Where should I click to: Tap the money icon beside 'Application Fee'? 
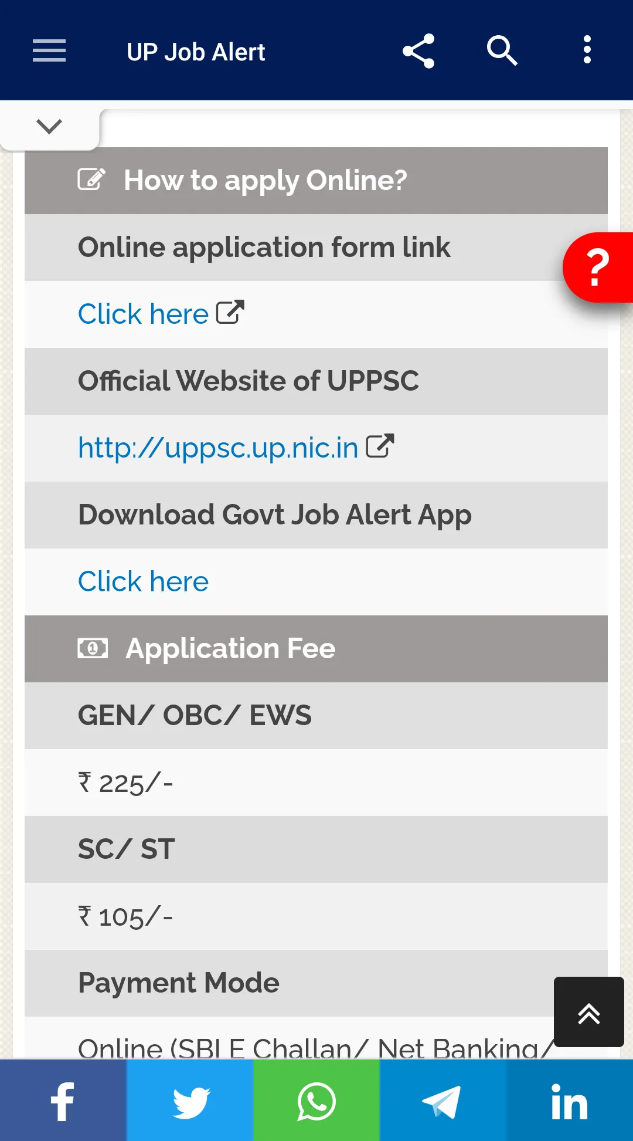(x=93, y=648)
